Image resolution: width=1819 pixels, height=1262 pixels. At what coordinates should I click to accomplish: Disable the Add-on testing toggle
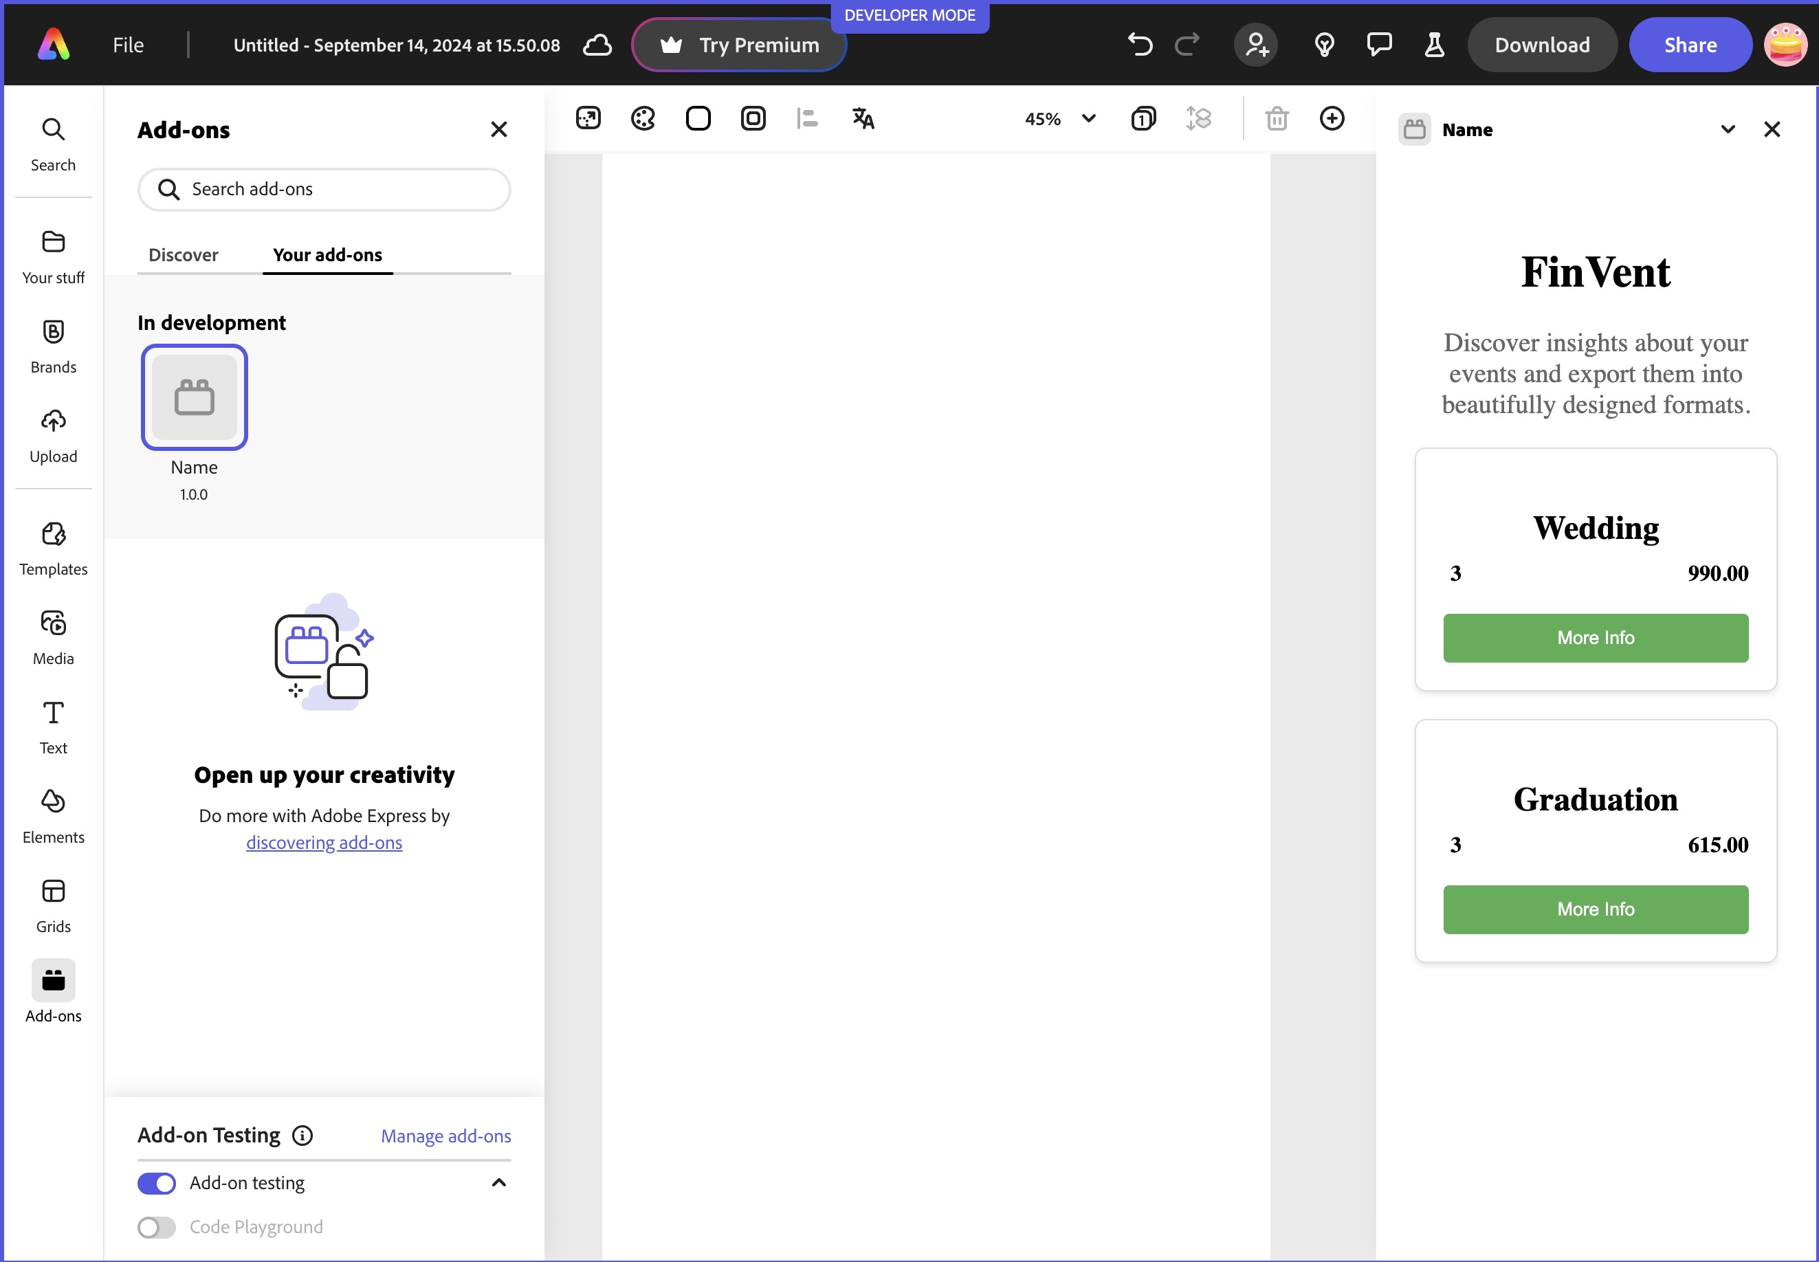(157, 1183)
